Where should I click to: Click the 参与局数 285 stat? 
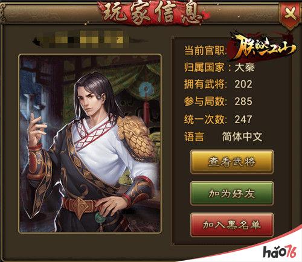218,101
